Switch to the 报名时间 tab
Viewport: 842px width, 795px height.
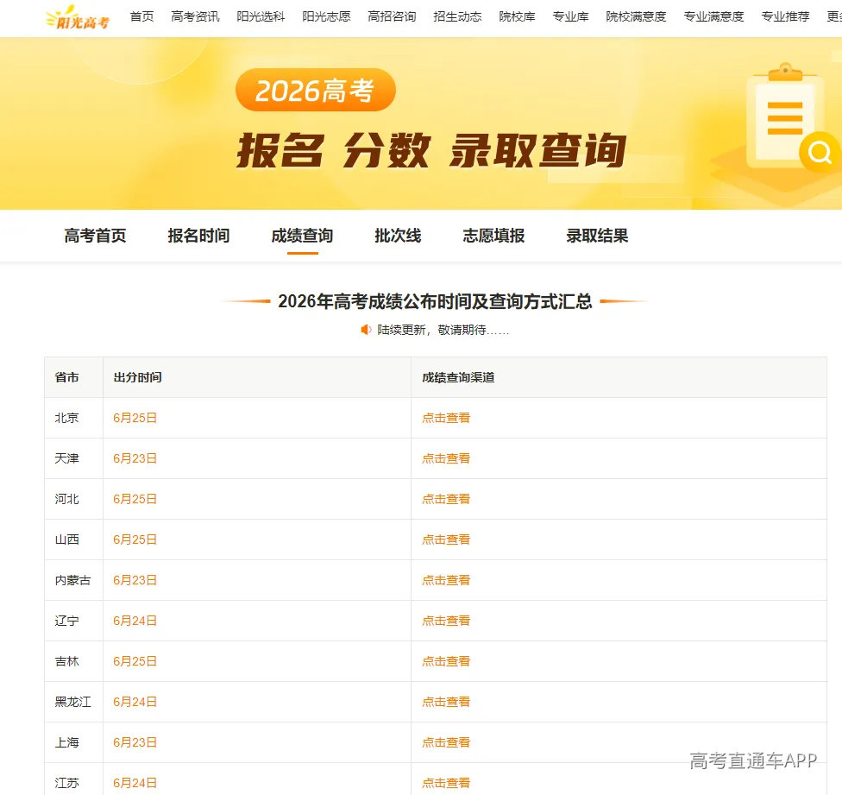pos(198,236)
